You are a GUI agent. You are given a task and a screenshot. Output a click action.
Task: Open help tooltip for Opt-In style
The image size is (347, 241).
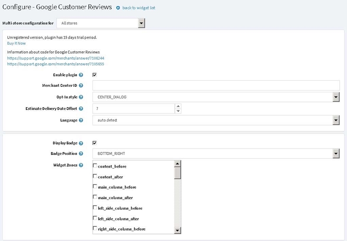click(x=81, y=97)
